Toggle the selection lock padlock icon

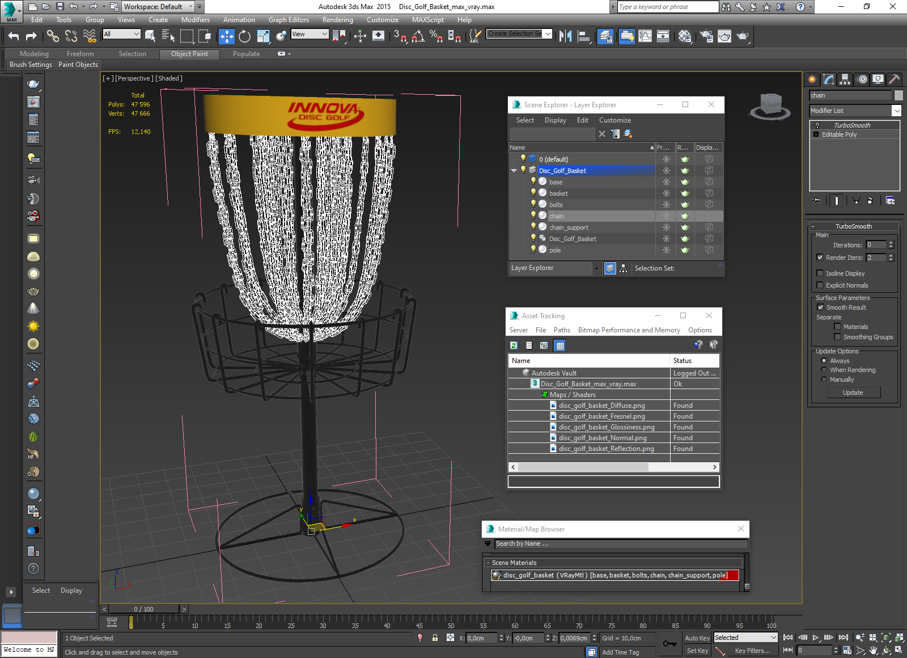[435, 638]
